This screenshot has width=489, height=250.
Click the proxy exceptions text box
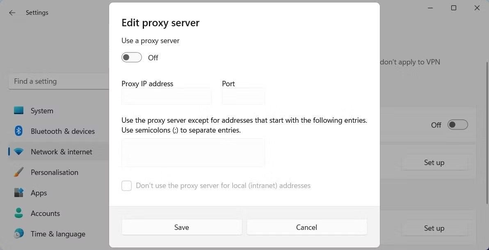click(193, 153)
